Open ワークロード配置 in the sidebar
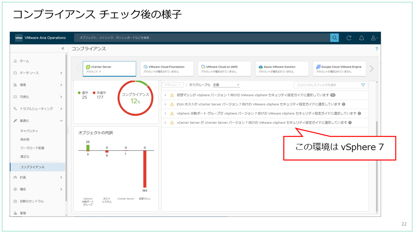 [32, 148]
